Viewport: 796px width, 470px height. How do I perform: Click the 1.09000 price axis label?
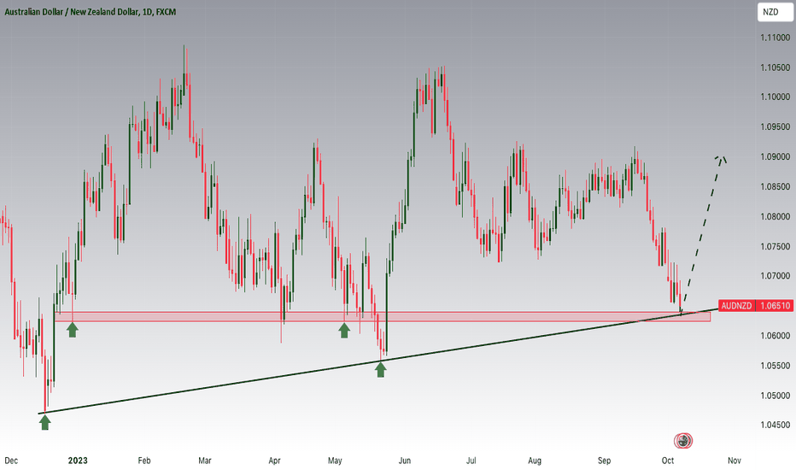click(776, 157)
